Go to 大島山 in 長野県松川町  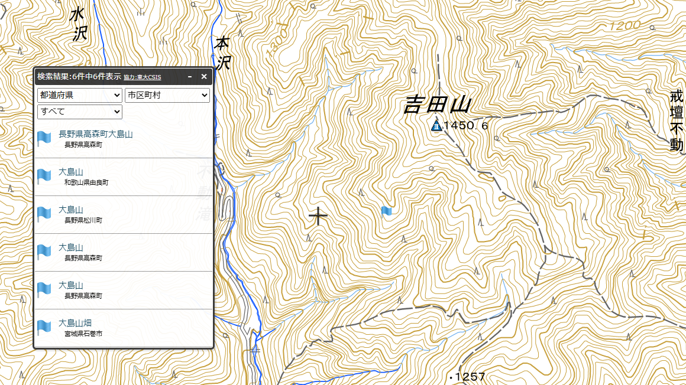point(71,210)
